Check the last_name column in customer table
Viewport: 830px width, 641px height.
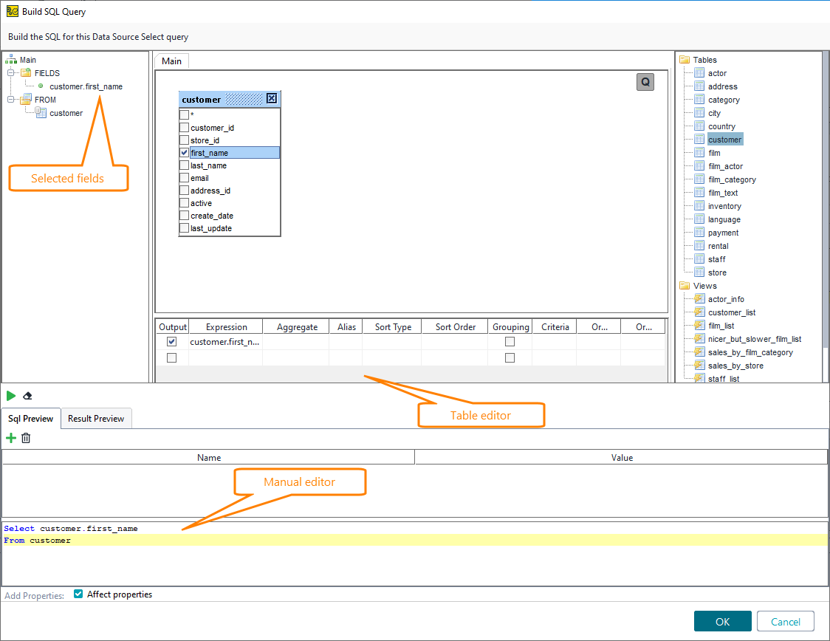coord(183,165)
